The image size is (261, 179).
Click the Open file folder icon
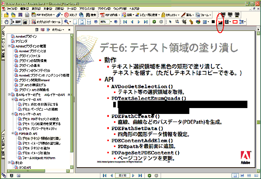(x=6, y=15)
